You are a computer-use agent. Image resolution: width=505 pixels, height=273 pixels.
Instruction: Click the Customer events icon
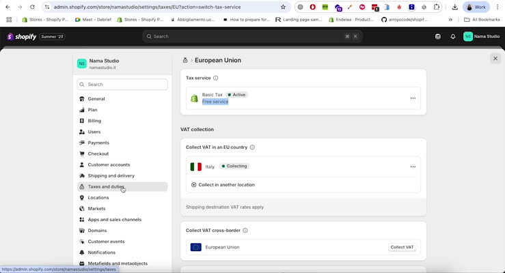point(82,241)
